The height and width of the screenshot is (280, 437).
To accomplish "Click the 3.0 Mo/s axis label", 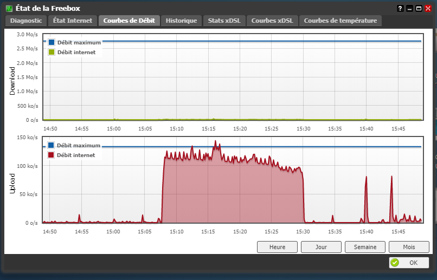I will pos(27,35).
